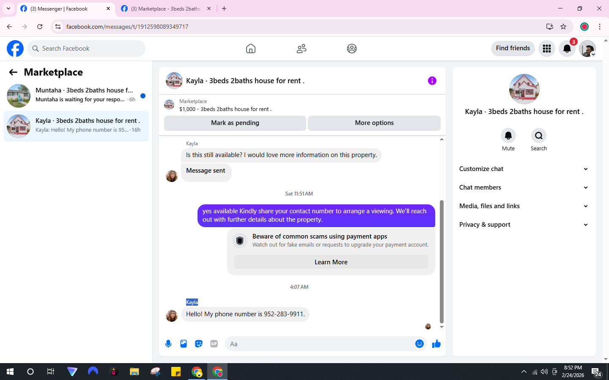
Task: Mute this conversation
Action: (x=508, y=136)
